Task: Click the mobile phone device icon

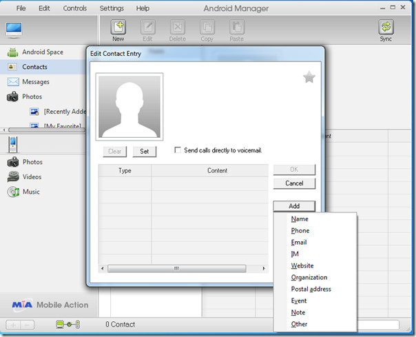Action: click(x=12, y=144)
